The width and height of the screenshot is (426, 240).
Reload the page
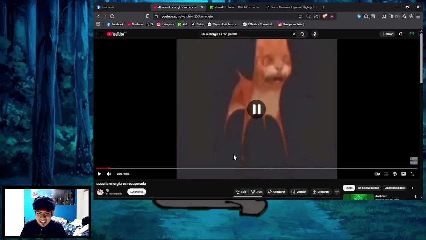tap(112, 16)
